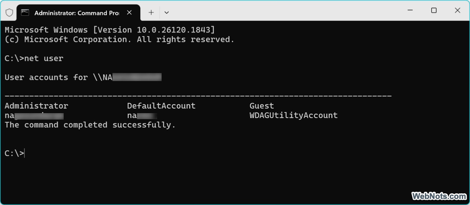Minimize the terminal window
Viewport: 470px width, 205px height.
pyautogui.click(x=410, y=10)
